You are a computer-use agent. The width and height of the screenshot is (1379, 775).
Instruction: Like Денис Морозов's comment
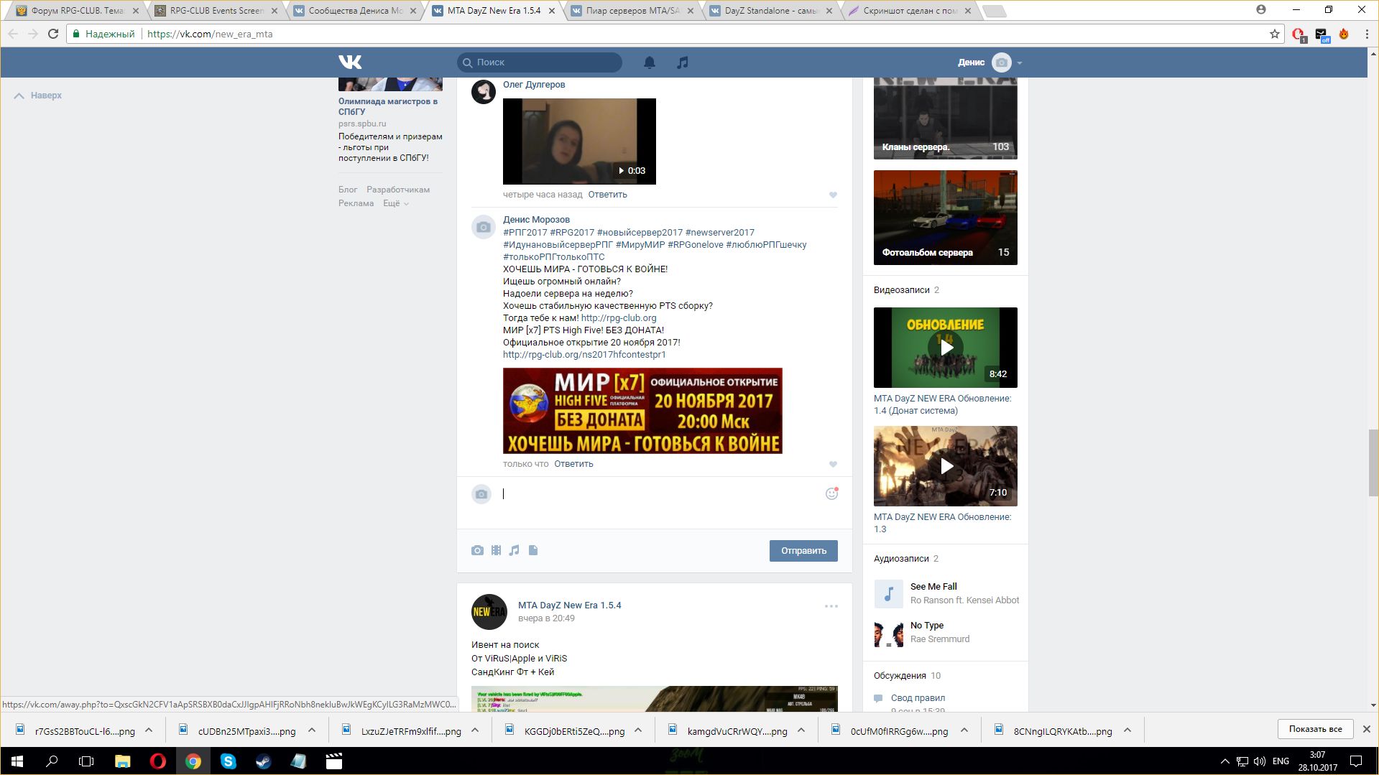(833, 464)
